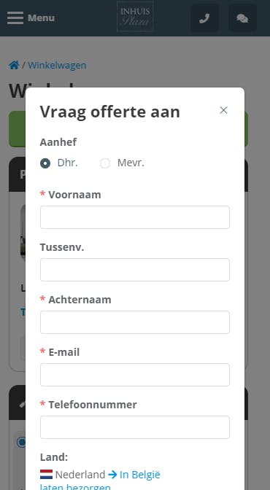Close the Vraag offerte aan dialog
The height and width of the screenshot is (490, 270).
coord(223,110)
